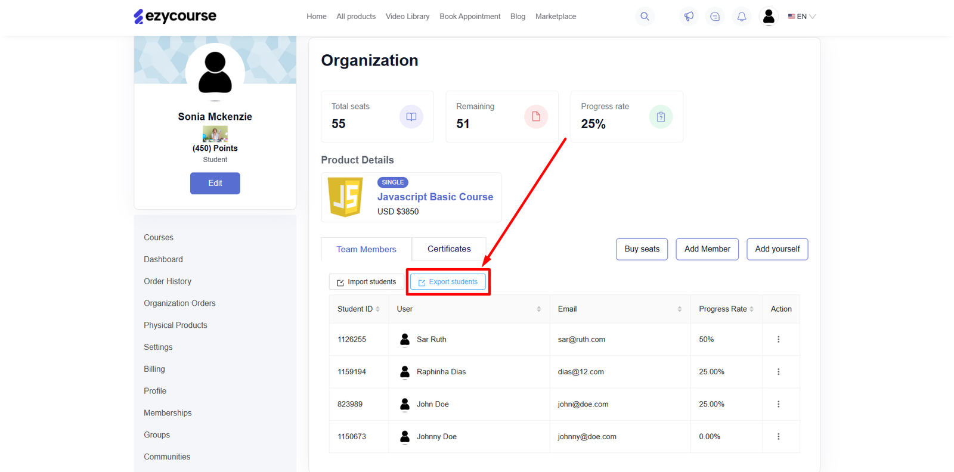Open action menu for Sar Ruth
The image size is (954, 472).
[778, 340]
